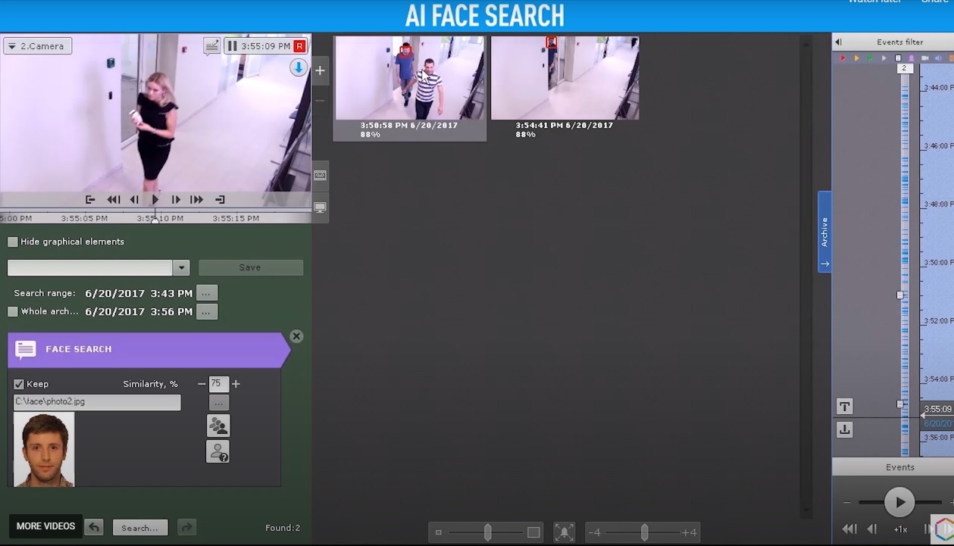Step one frame forward in camera video
Screen dimensions: 954x546
click(176, 200)
